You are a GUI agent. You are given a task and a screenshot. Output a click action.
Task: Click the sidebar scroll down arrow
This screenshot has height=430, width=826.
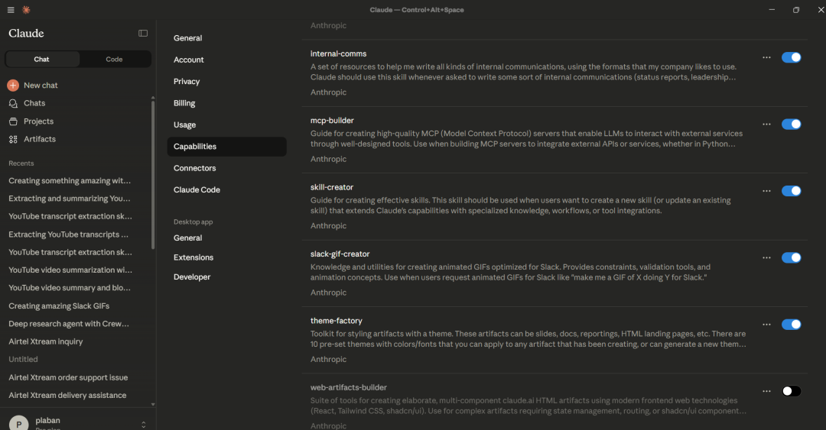click(x=153, y=405)
